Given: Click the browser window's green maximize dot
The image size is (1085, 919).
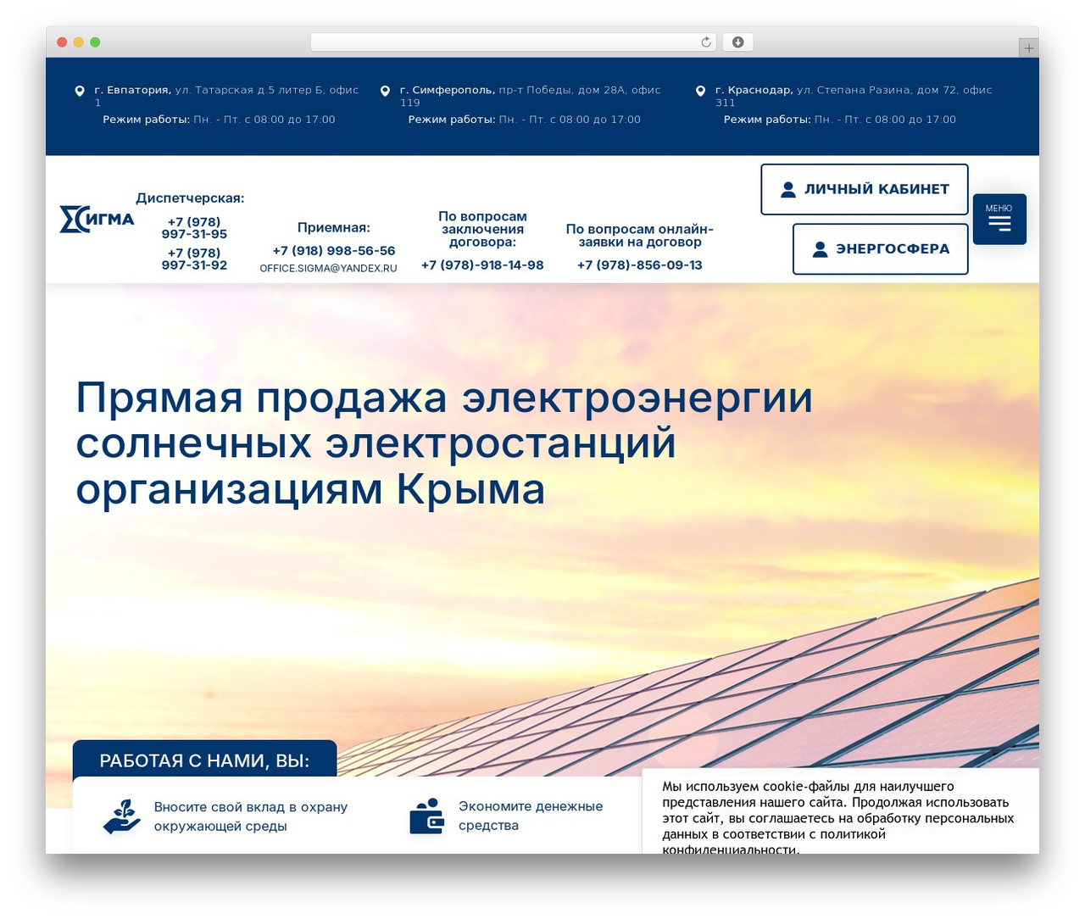Looking at the screenshot, I should [x=95, y=42].
